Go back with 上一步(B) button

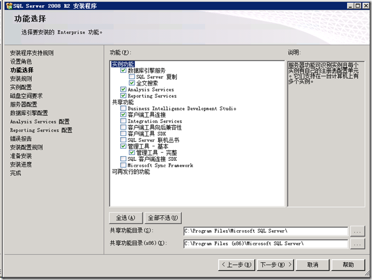click(236, 264)
